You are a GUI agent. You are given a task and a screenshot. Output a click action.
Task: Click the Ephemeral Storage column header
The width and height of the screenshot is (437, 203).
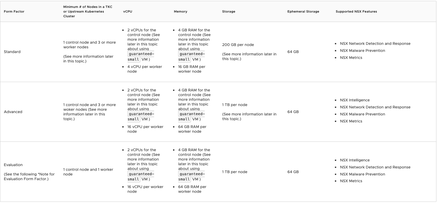click(x=303, y=11)
